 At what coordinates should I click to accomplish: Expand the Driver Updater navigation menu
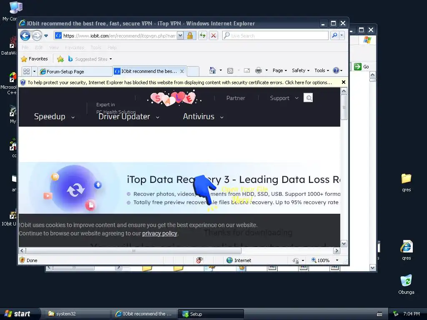pyautogui.click(x=128, y=117)
